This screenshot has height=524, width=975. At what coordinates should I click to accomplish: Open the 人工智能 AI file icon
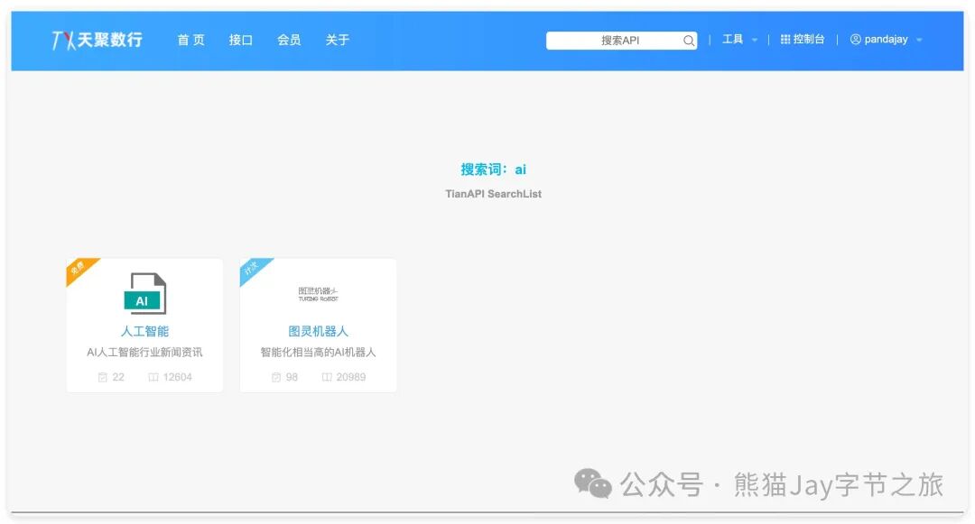click(x=144, y=294)
